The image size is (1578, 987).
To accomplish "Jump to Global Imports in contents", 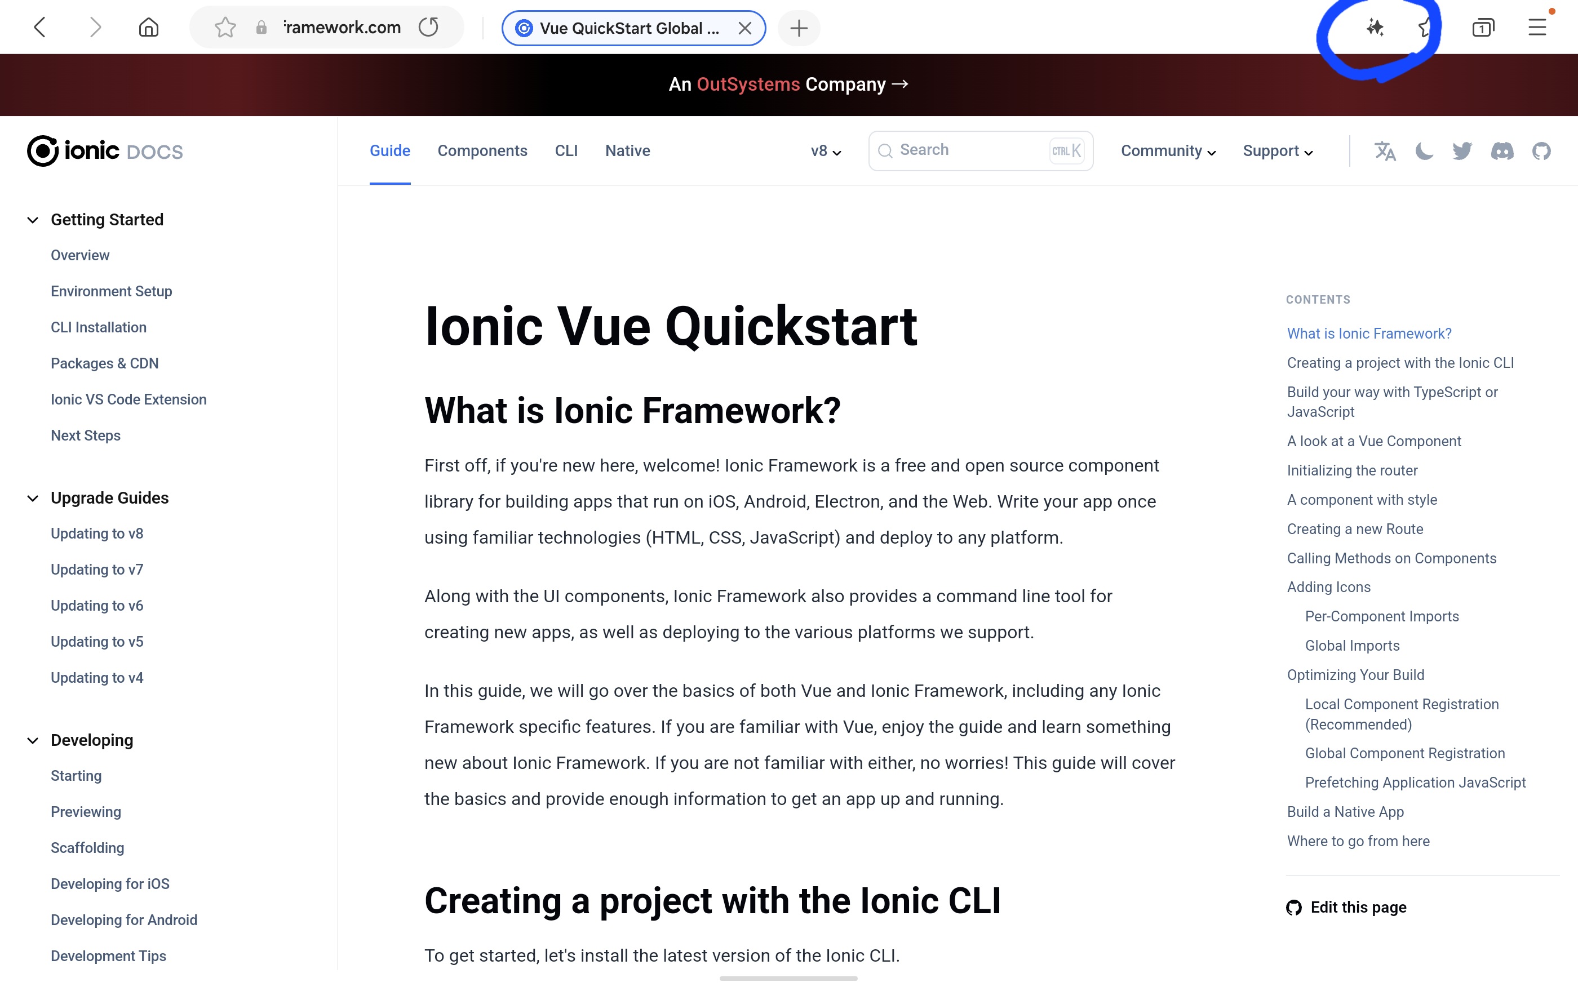I will [1352, 646].
